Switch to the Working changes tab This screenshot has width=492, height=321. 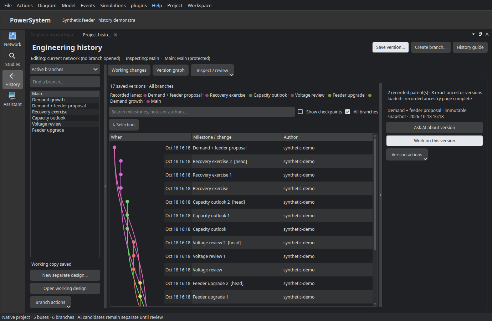pos(129,70)
